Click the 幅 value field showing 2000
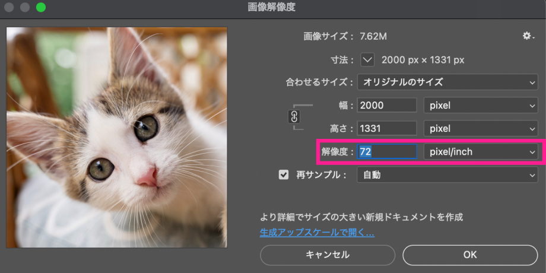 [388, 106]
